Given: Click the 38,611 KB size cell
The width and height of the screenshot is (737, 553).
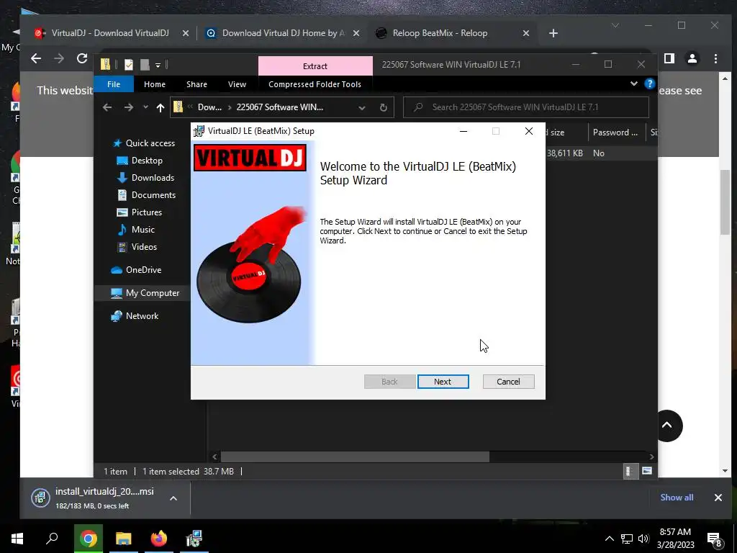Looking at the screenshot, I should (564, 153).
